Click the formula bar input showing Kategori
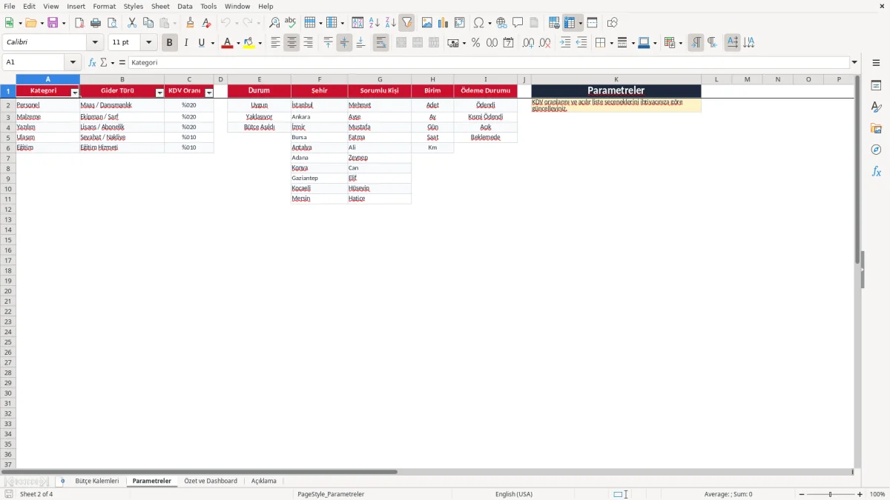The height and width of the screenshot is (500, 890). (x=488, y=62)
